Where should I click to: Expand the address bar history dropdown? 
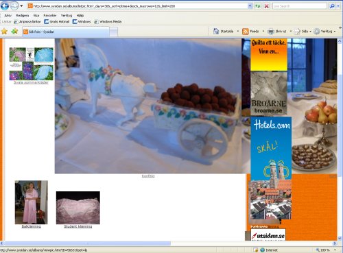pyautogui.click(x=250, y=6)
